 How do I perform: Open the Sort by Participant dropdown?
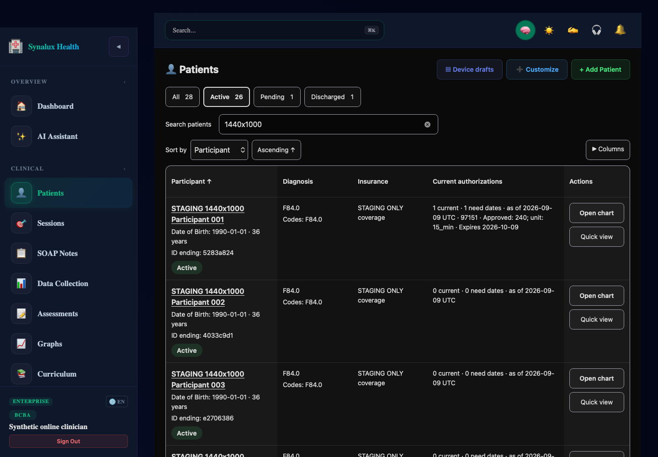tap(219, 150)
